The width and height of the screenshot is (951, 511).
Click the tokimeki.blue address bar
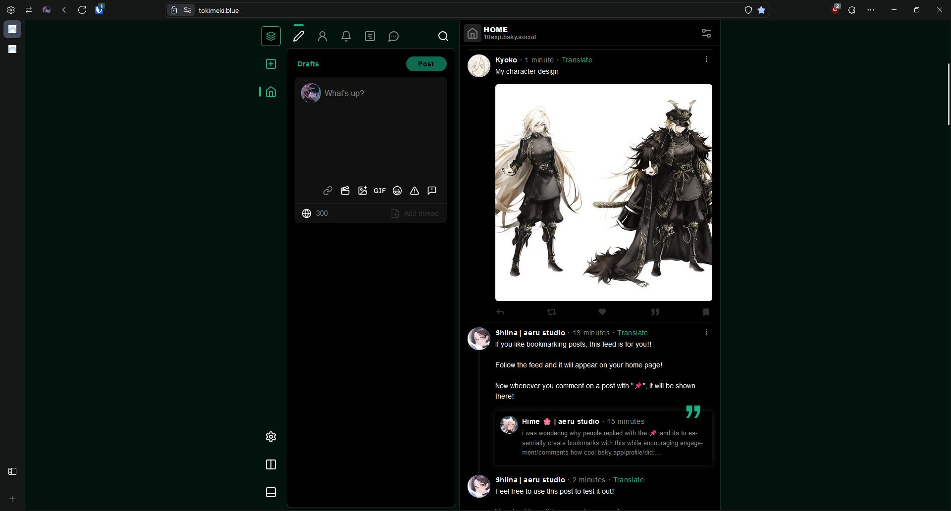pyautogui.click(x=466, y=10)
